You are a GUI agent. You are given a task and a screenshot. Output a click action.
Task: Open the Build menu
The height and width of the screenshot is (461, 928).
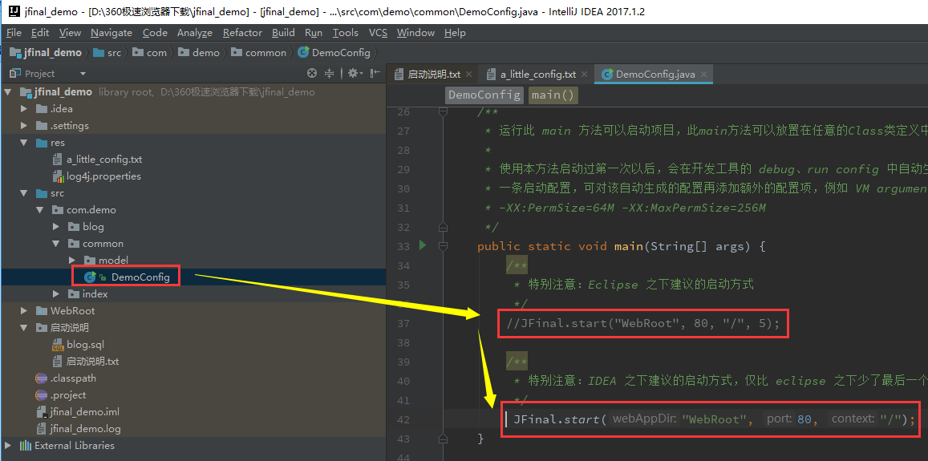283,33
